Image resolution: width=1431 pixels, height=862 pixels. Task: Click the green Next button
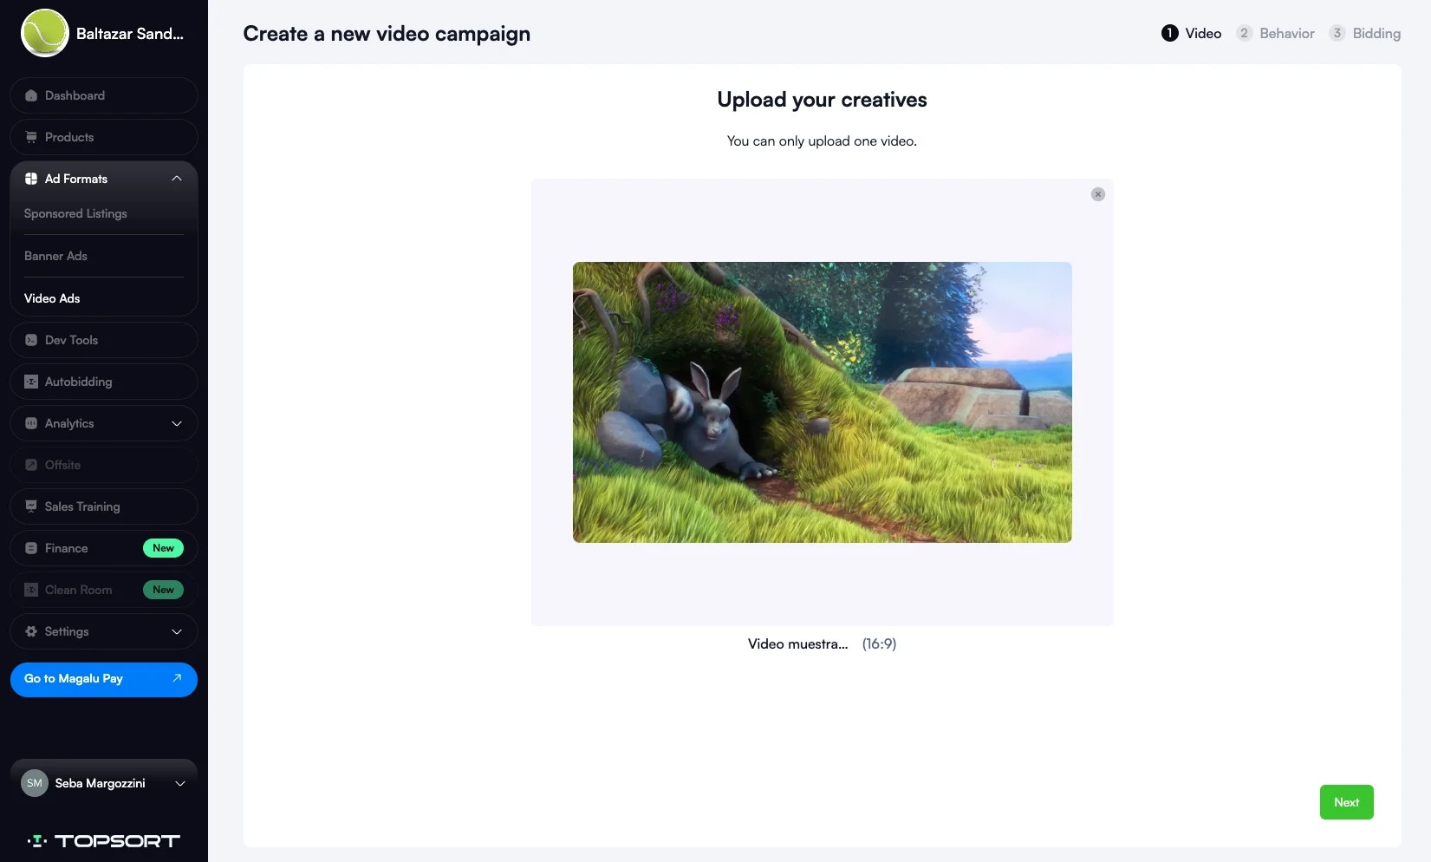(x=1346, y=802)
